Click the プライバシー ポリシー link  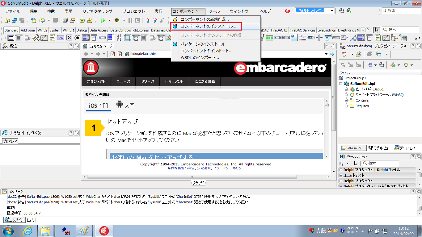click(229, 168)
